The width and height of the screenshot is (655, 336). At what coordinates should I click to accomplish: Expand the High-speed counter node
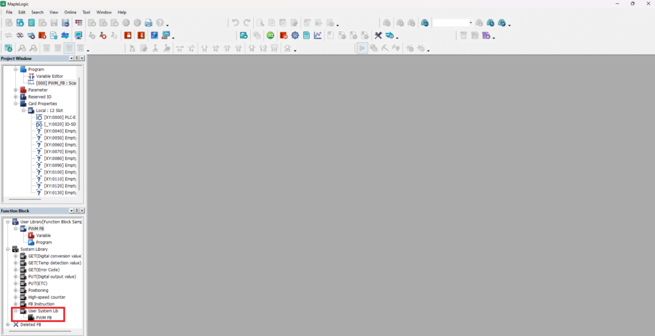[15, 297]
